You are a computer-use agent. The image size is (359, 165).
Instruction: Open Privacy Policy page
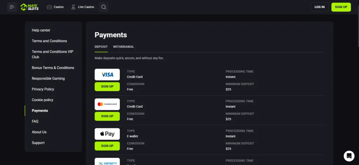[43, 89]
